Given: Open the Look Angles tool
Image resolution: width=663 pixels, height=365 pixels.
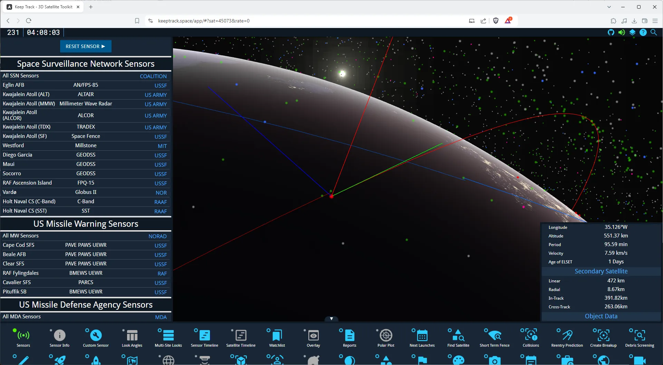Looking at the screenshot, I should (132, 338).
